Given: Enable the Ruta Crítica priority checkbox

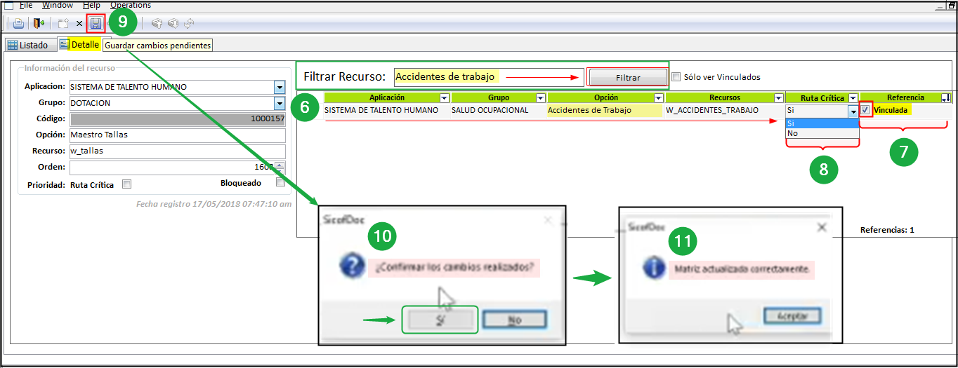Looking at the screenshot, I should pyautogui.click(x=126, y=184).
